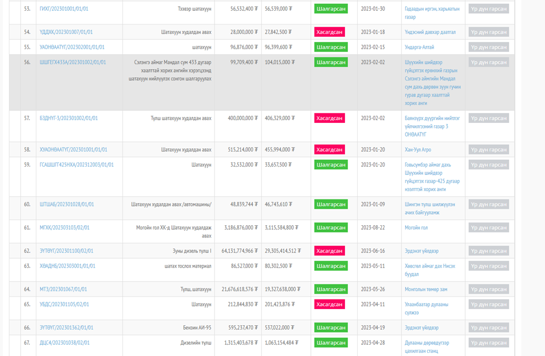Click Үр дүн гарсан button in row 66
The image size is (545, 356).
[x=489, y=327]
